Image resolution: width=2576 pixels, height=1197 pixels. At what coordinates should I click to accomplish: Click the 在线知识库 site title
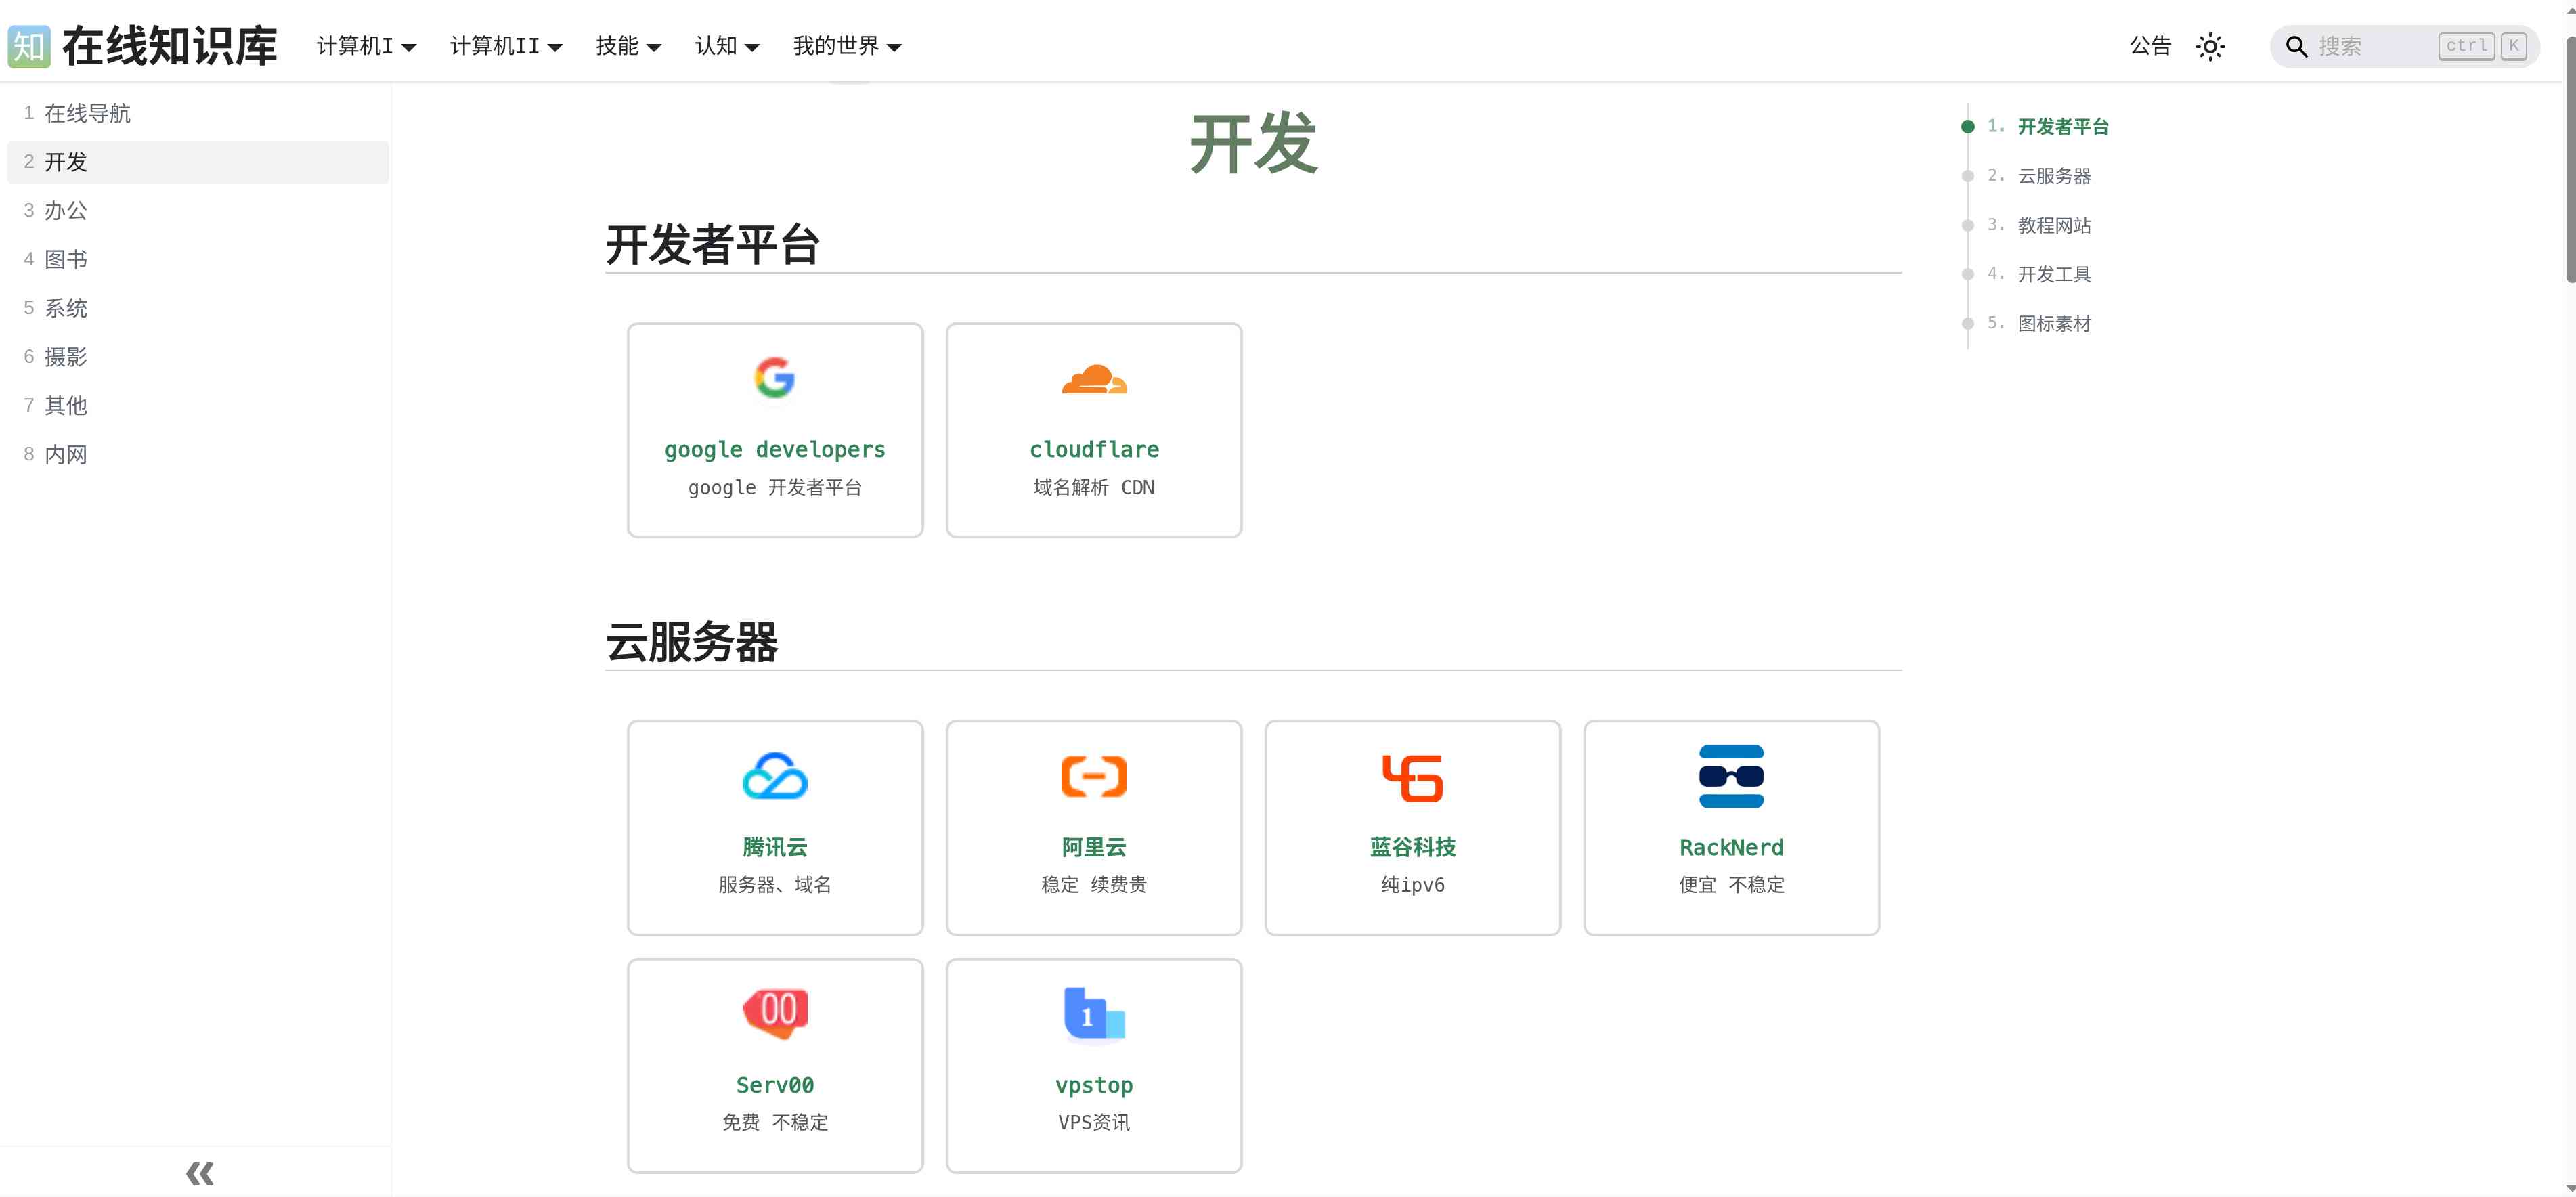170,46
